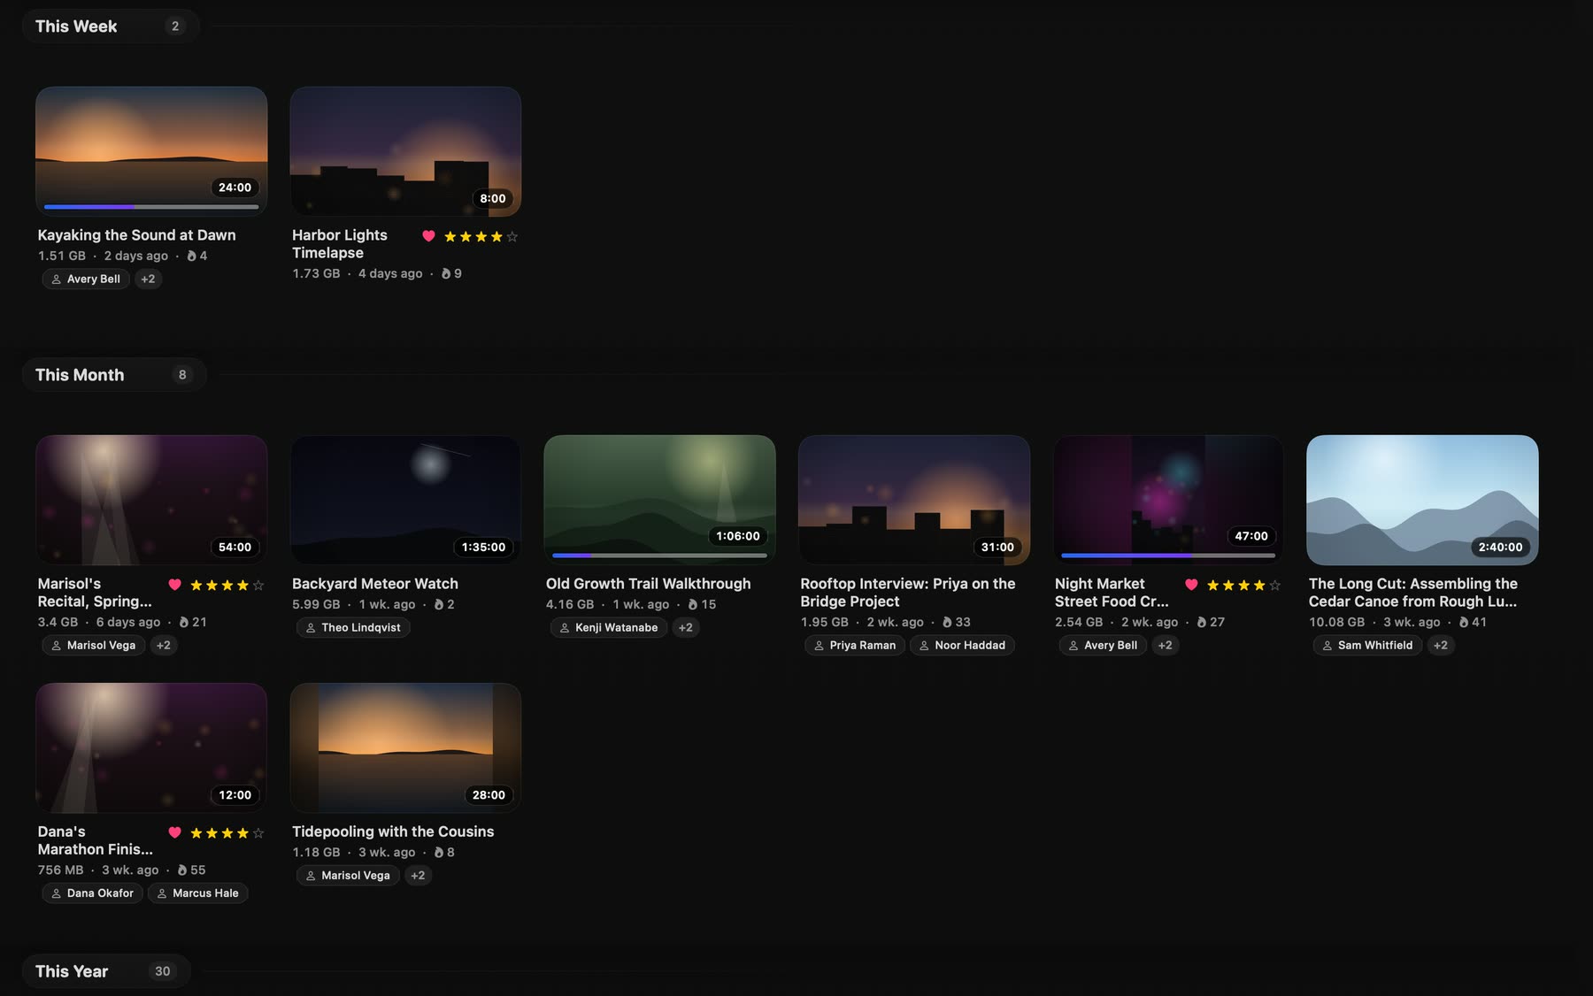
Task: Open Backyard Meteor Watch thumbnail
Action: [x=405, y=500]
